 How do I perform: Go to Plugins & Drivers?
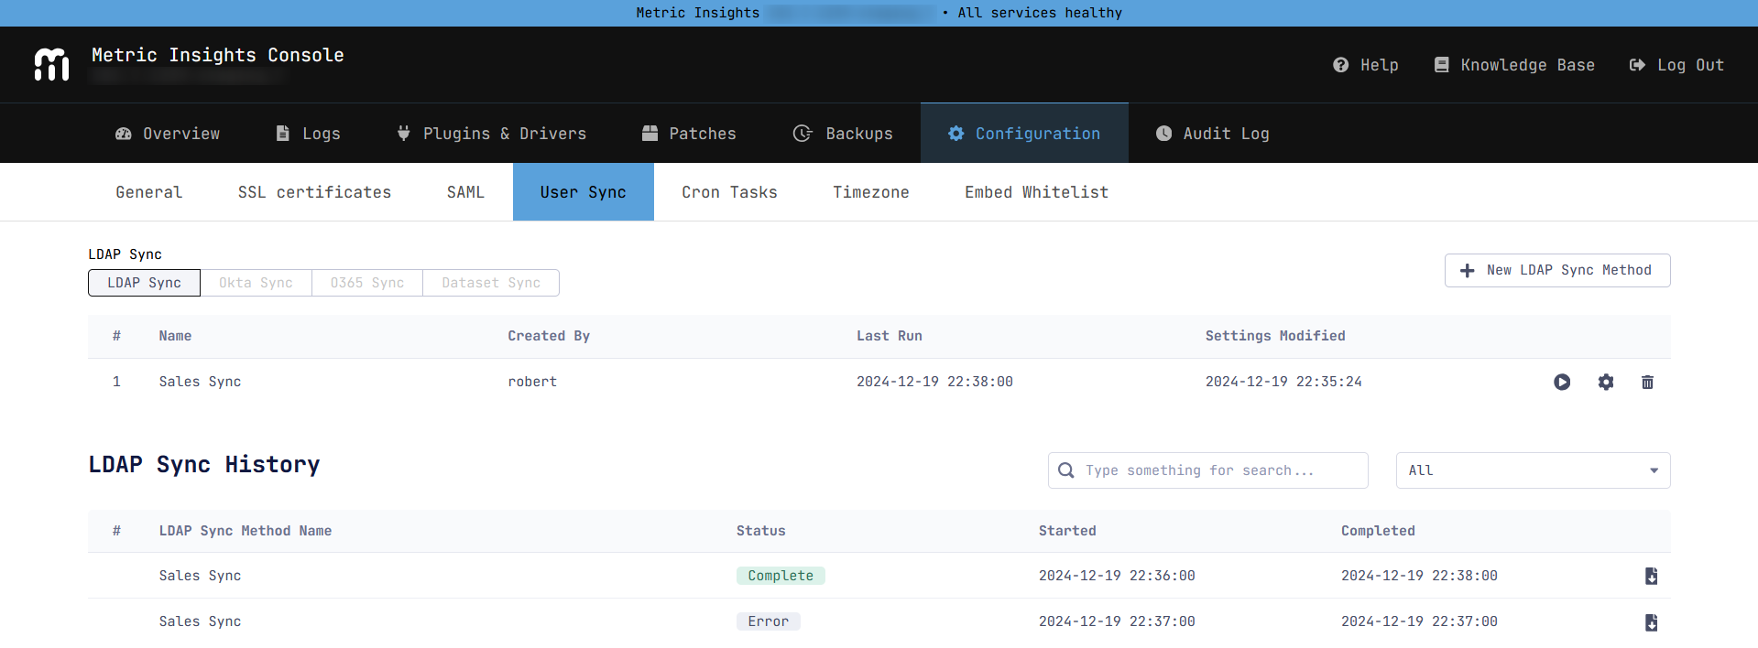492,134
